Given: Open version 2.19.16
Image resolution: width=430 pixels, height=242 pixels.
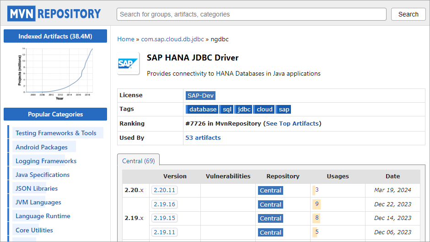Looking at the screenshot, I should 164,204.
